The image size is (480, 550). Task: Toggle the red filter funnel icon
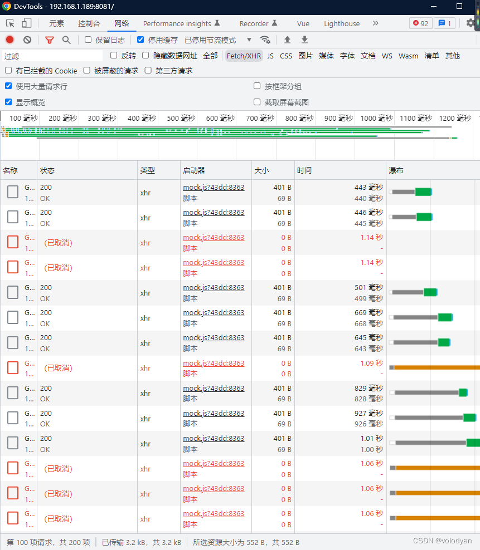point(50,40)
